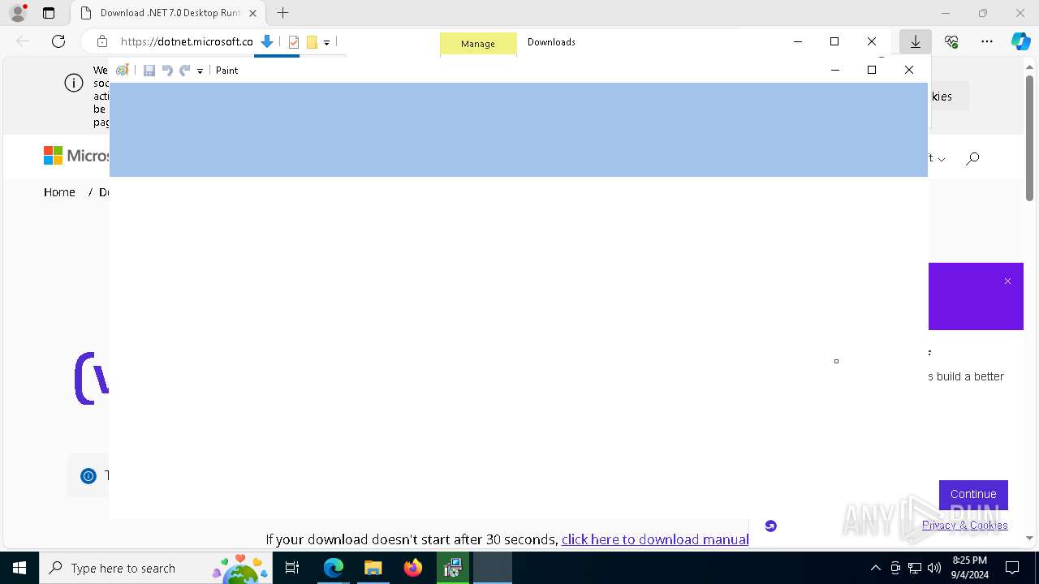Expand Explorer's quick access toolbar dropdown arrow
Screen dimensions: 1039x584
pyautogui.click(x=326, y=43)
